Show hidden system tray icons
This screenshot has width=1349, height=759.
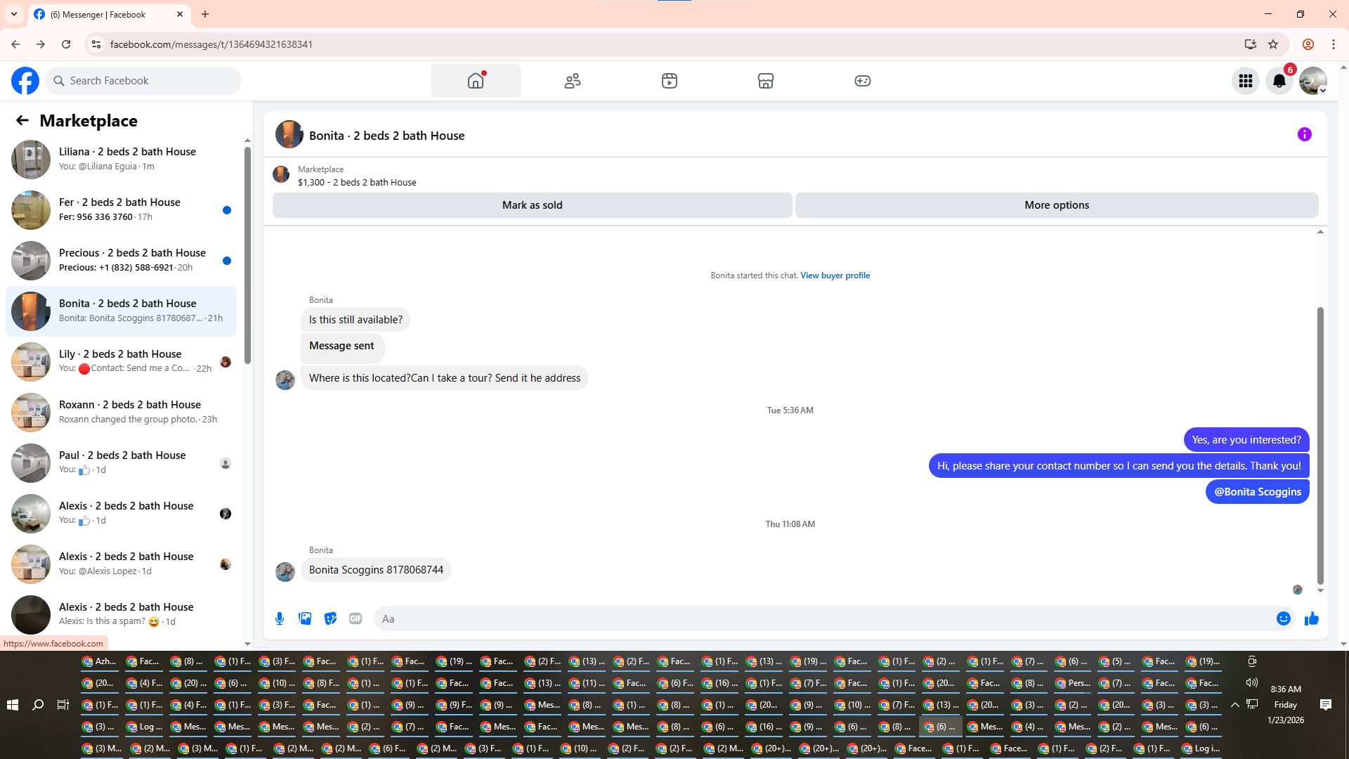(x=1234, y=704)
